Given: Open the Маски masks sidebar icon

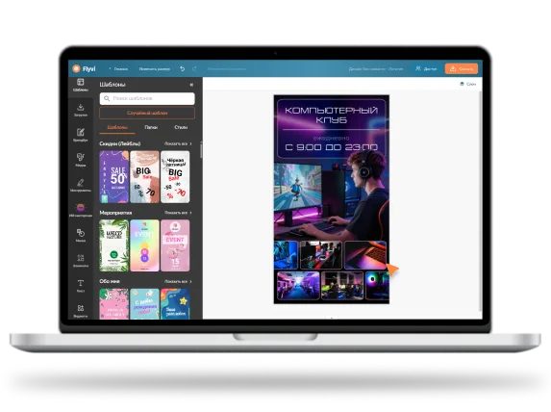Looking at the screenshot, I should pyautogui.click(x=81, y=235).
